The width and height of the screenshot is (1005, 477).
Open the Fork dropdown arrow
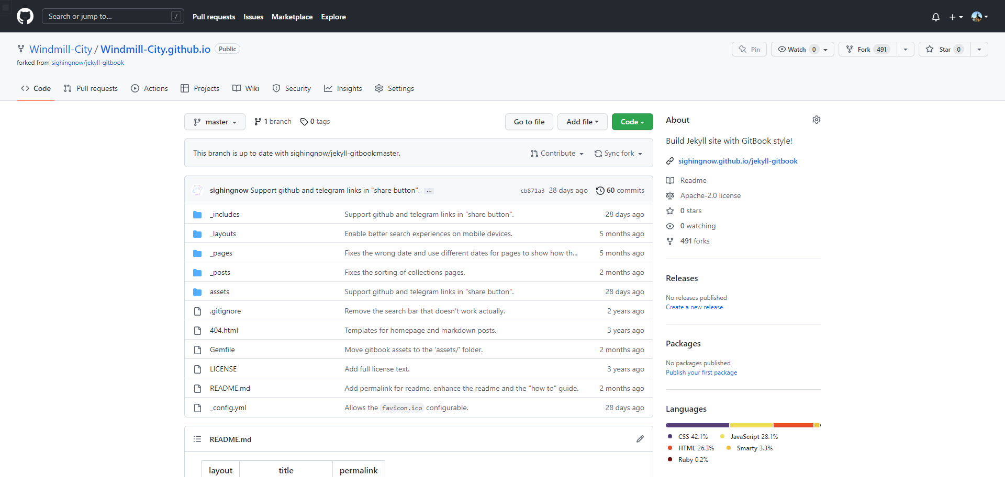coord(906,49)
